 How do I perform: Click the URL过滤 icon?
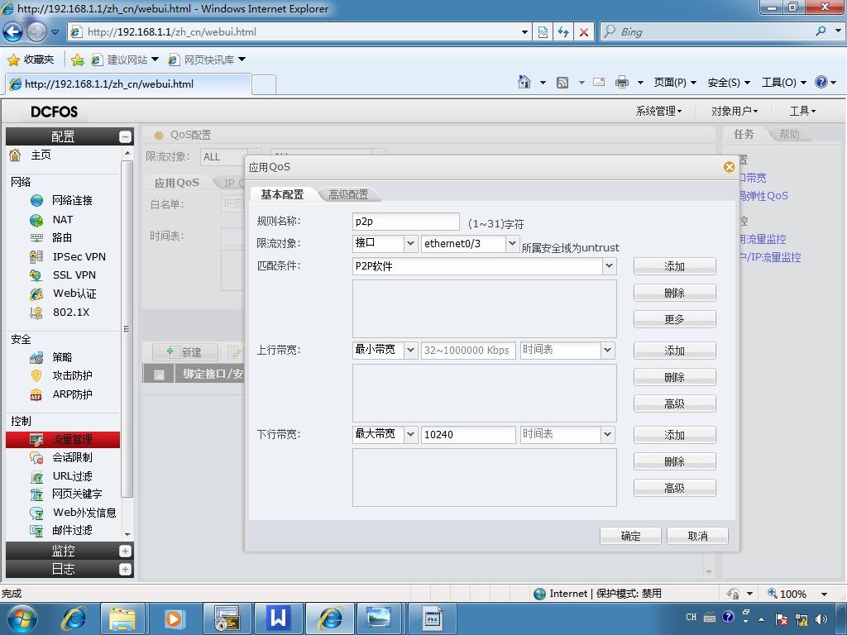coord(36,476)
